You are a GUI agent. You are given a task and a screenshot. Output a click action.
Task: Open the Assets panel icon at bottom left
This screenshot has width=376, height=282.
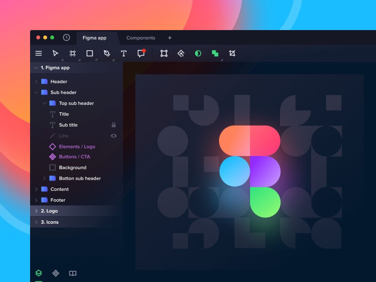click(55, 273)
